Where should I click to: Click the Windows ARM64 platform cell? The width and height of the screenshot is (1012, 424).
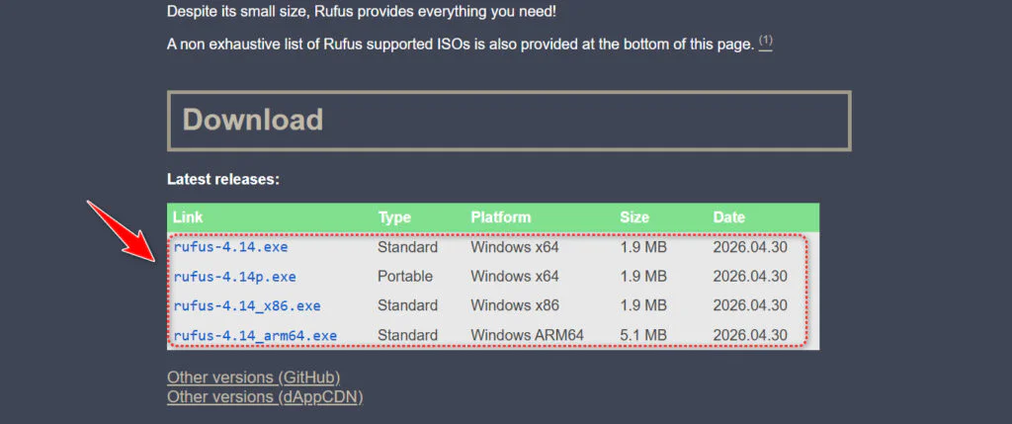(528, 336)
